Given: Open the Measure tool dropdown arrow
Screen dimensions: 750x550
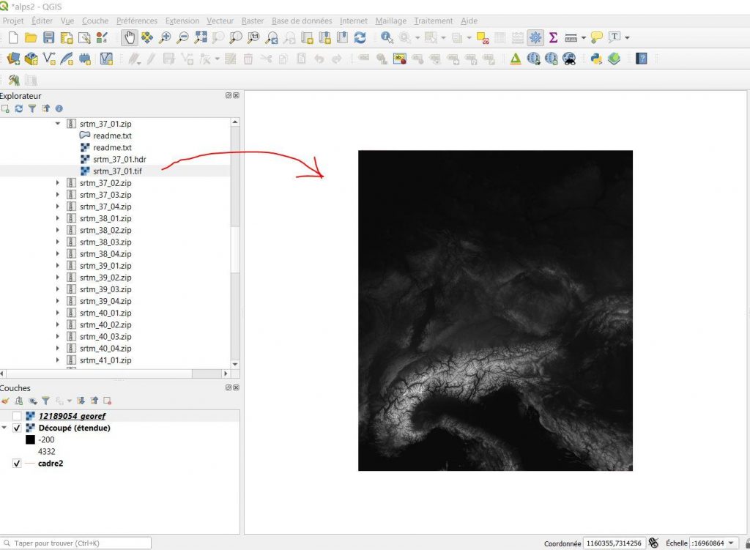Looking at the screenshot, I should point(584,38).
